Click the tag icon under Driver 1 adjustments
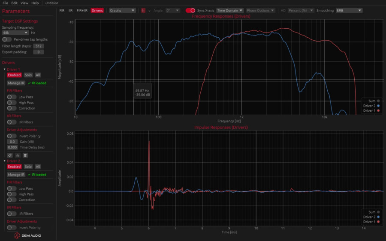 pos(10,155)
